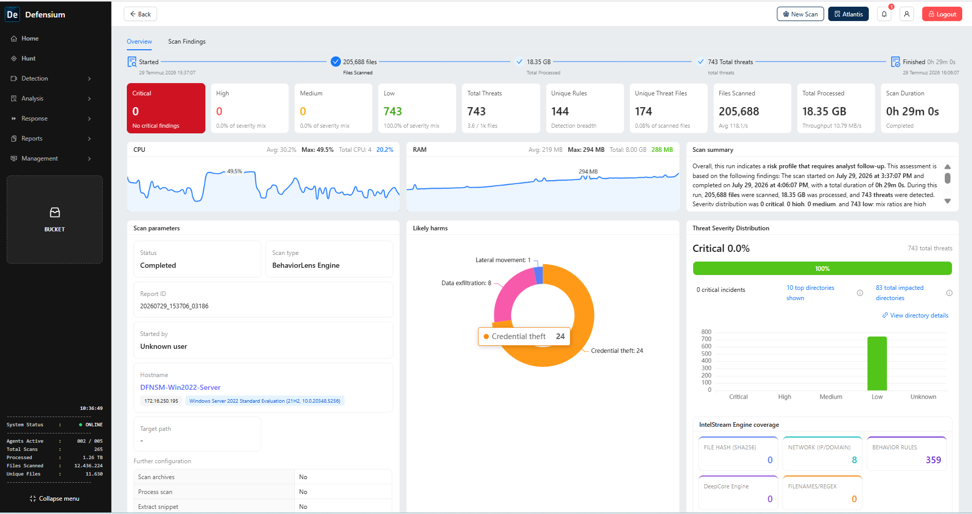972x514 pixels.
Task: Expand the Response submenu chevron
Action: [x=89, y=118]
